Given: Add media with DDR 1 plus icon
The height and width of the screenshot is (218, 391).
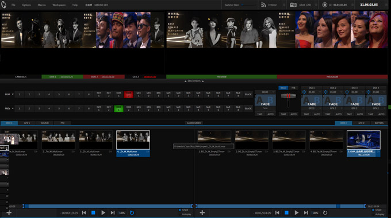Looking at the screenshot, I should (9, 213).
